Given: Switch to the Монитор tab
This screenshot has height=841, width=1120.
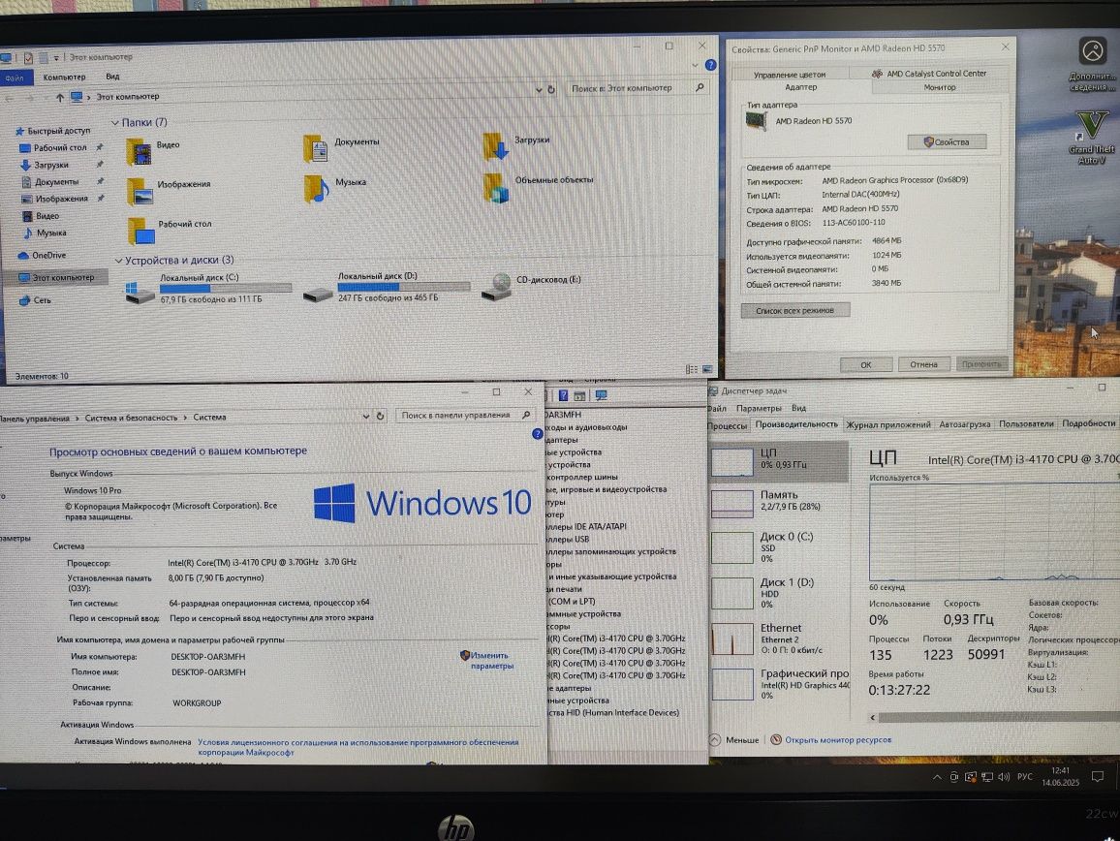Looking at the screenshot, I should tap(939, 87).
